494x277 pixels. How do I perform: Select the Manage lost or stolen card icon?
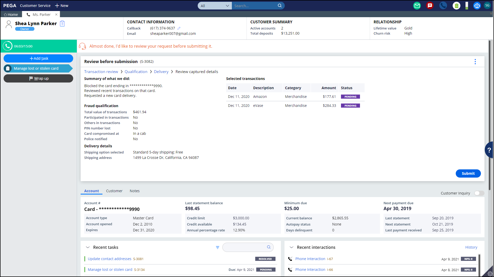click(x=8, y=68)
